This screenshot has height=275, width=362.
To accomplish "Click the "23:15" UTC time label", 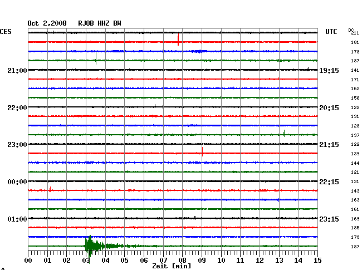I will coord(329,219).
